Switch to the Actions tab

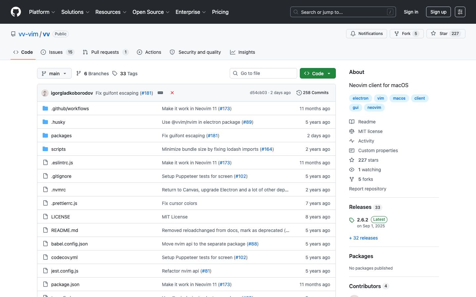tap(149, 52)
